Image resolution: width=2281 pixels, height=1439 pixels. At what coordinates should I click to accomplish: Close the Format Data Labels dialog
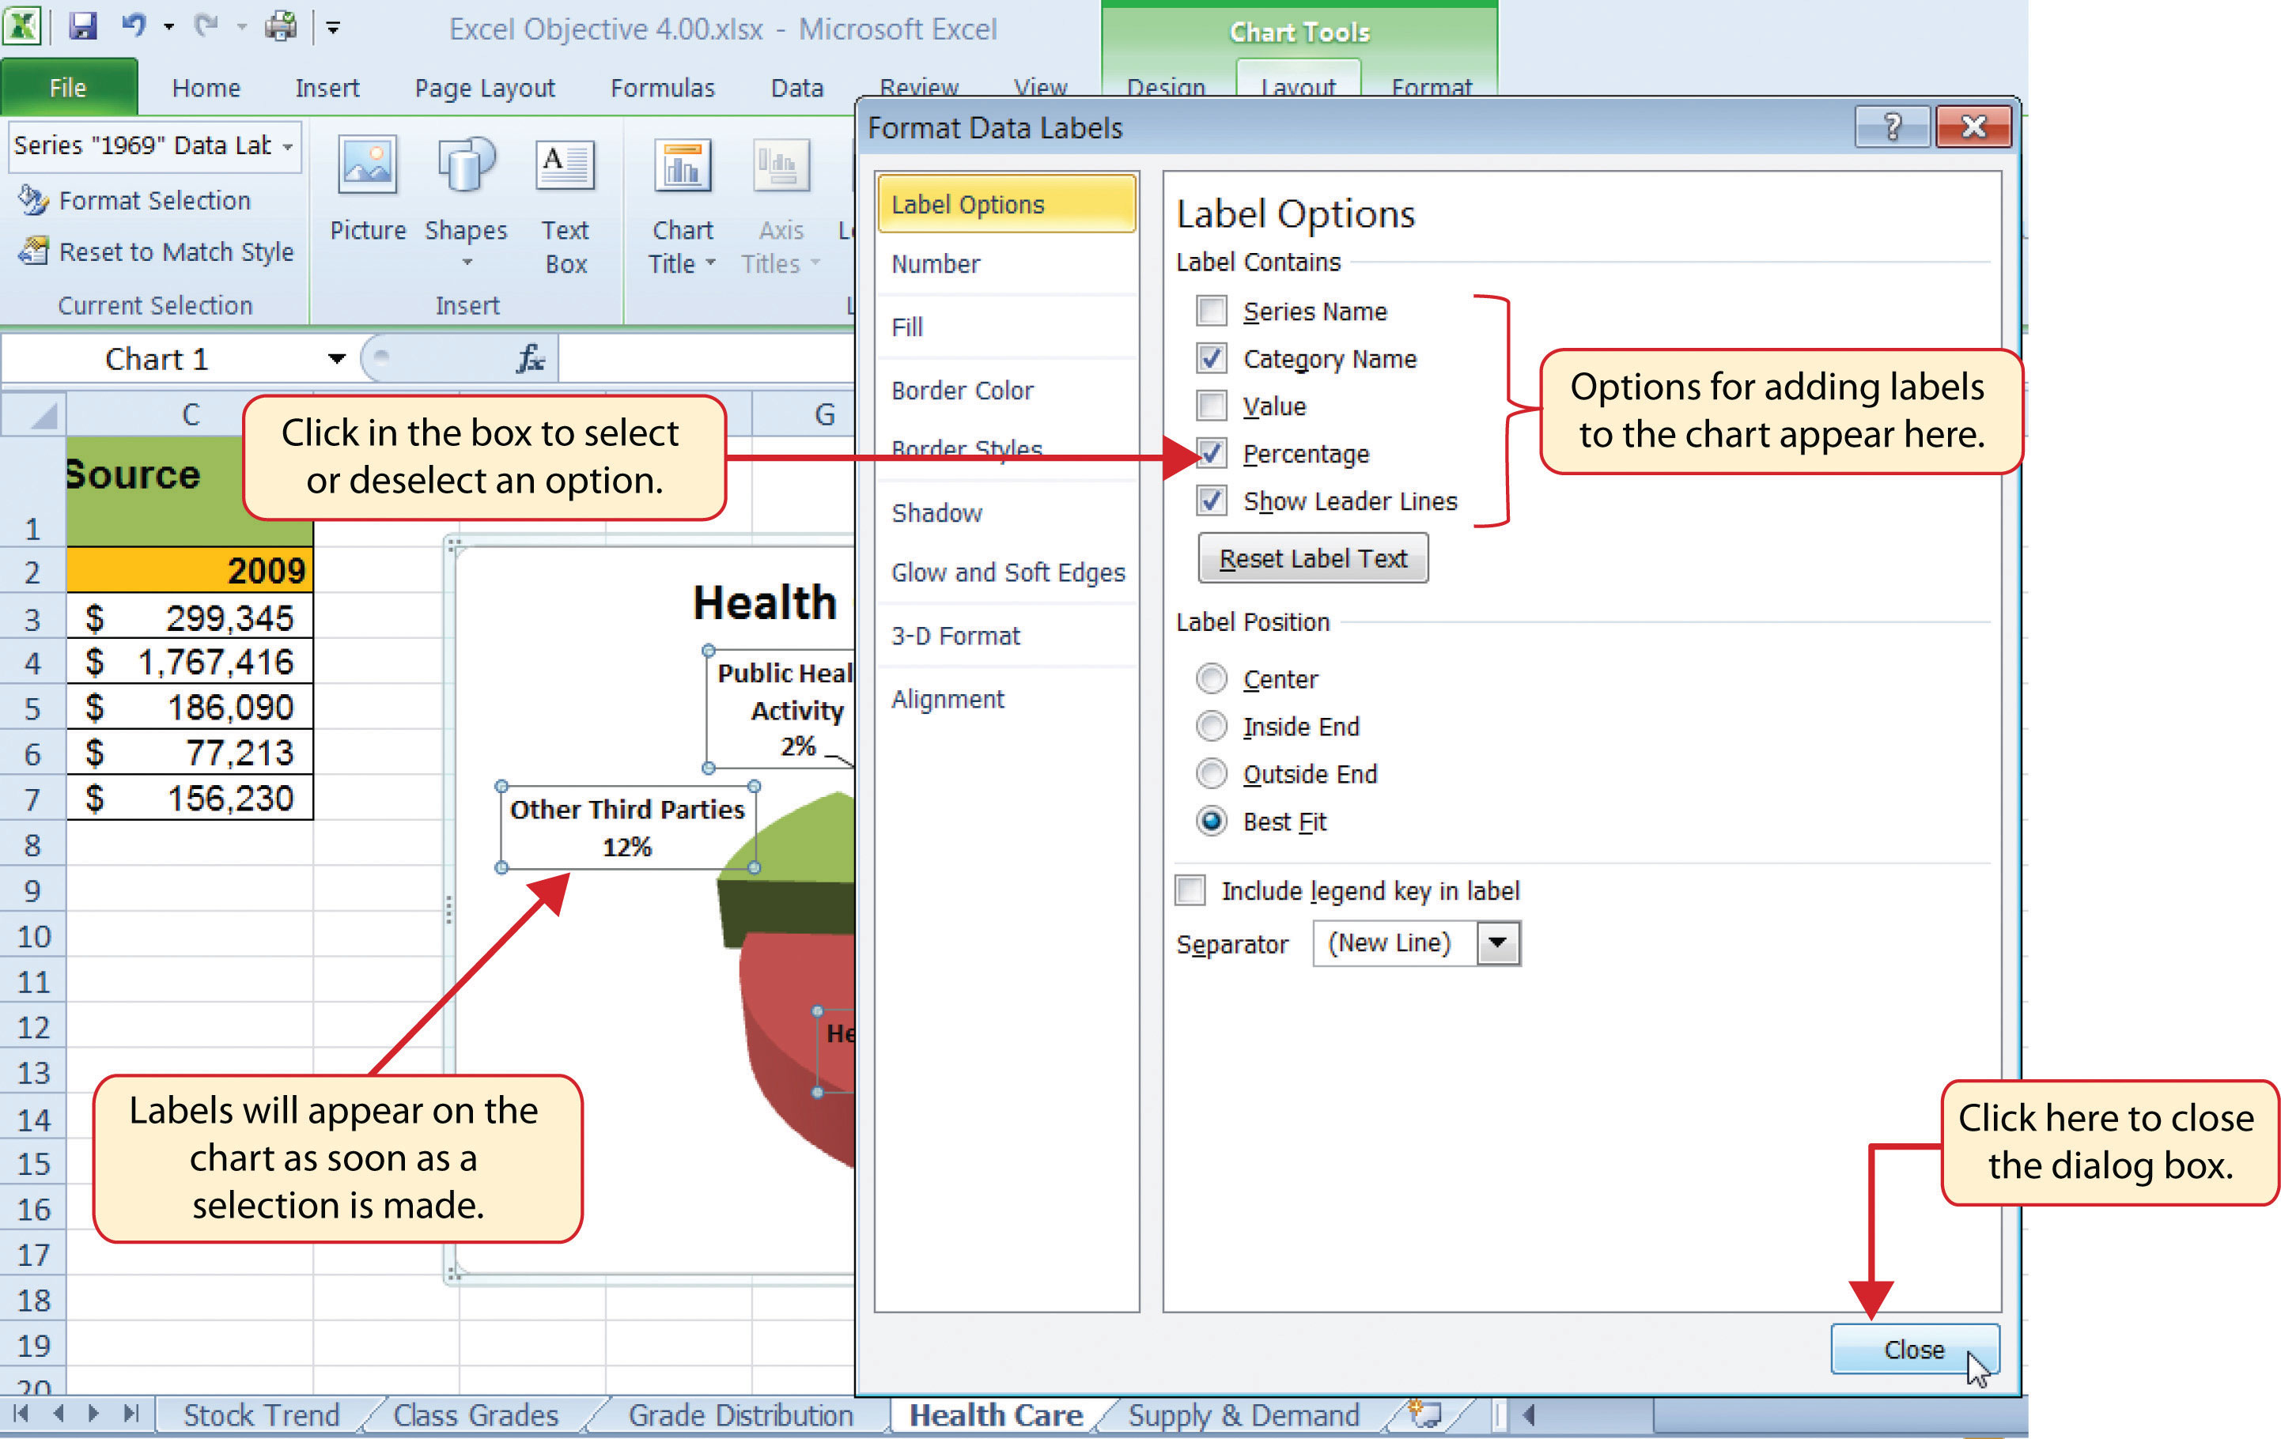click(1915, 1348)
